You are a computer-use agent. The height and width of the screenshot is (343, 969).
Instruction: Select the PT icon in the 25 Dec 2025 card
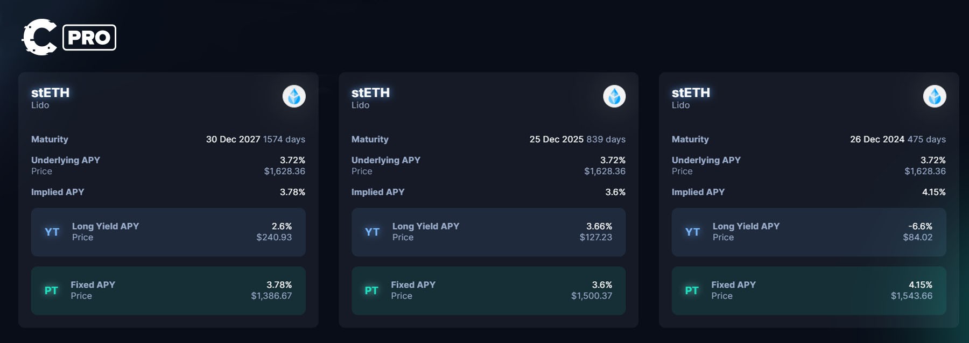coord(371,291)
